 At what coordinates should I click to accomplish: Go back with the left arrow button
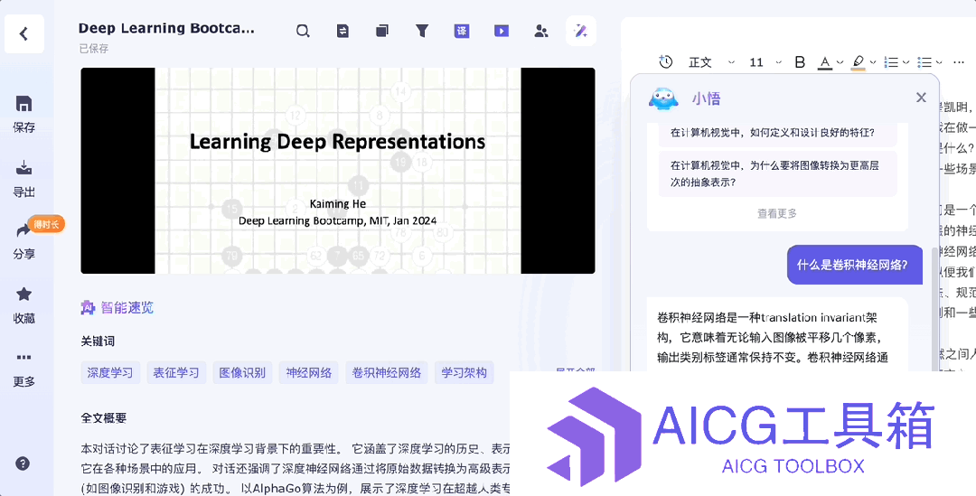tap(23, 33)
